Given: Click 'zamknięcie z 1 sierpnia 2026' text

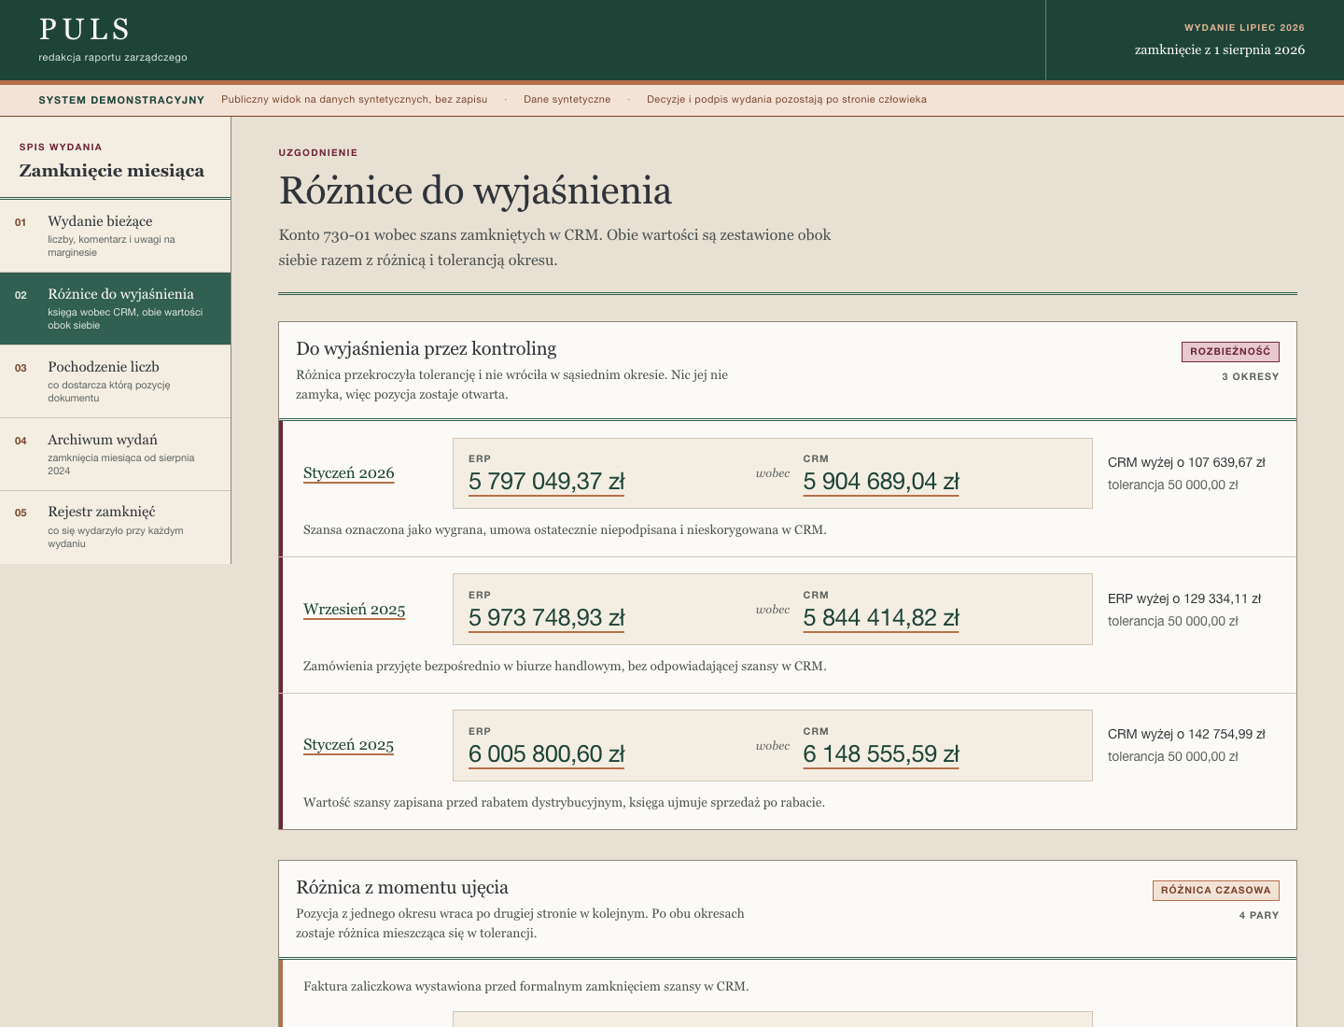Looking at the screenshot, I should 1220,49.
